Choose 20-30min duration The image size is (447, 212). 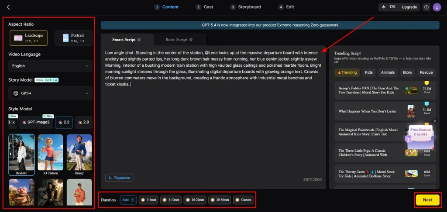tap(220, 200)
